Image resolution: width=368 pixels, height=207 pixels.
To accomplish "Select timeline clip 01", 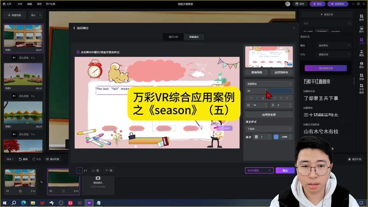I will (21, 181).
